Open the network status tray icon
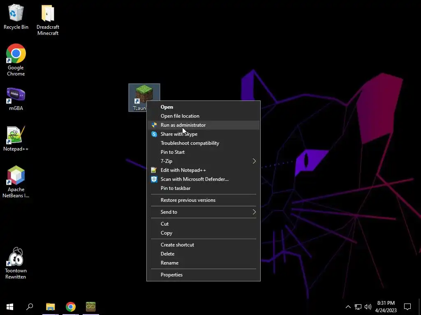The image size is (421, 315). 358,307
